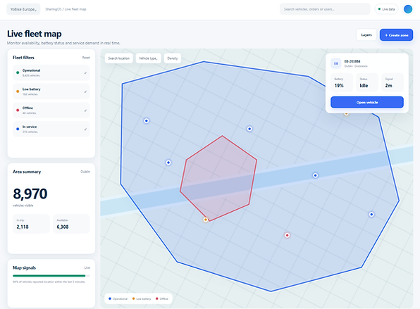Screen dimensions: 420x309
Task: Expand the Vehicle type dropdown
Action: pos(148,58)
